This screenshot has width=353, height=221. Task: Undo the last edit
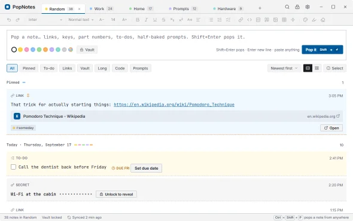point(9,20)
